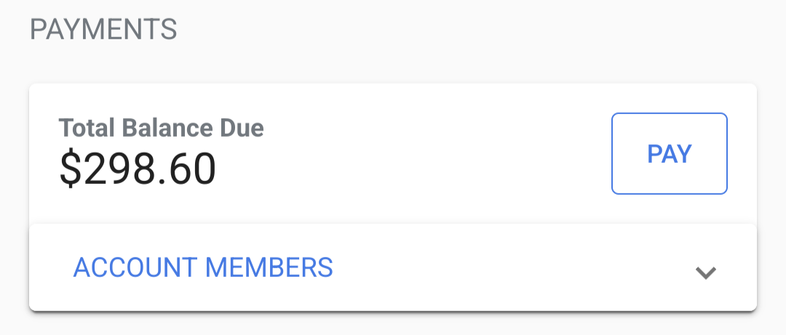This screenshot has height=335, width=786.
Task: Open members list from ACCOUNT MEMBERS label
Action: pos(203,267)
